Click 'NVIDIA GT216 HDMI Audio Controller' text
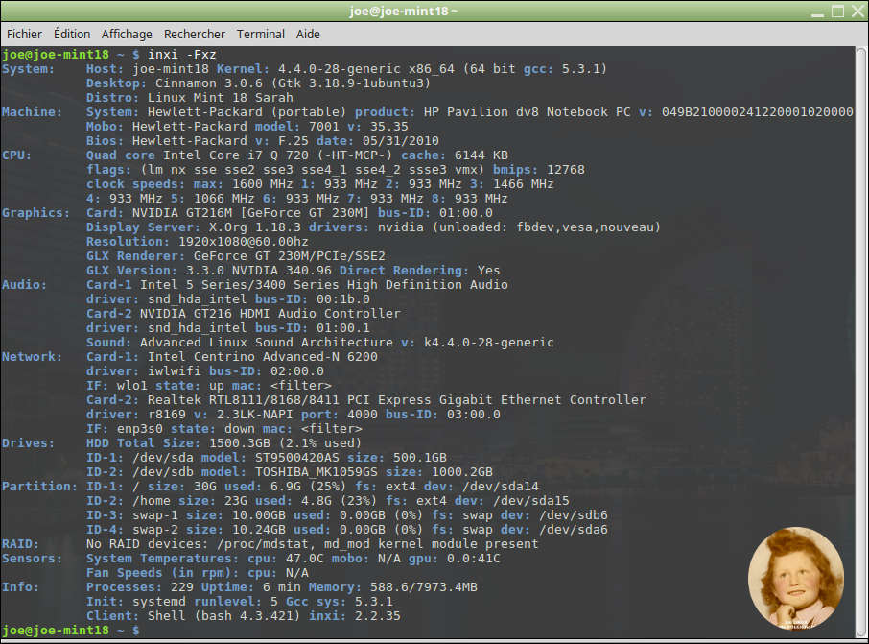869x644 pixels. [x=270, y=314]
